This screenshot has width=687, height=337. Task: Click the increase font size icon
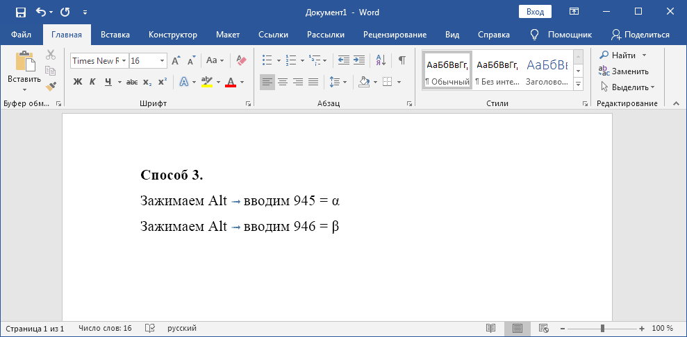[176, 60]
